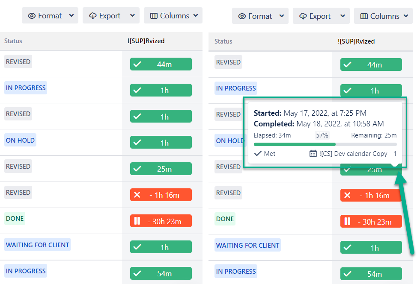Click the checkmark on the left panel's WAITING FOR CLIENT badge
The height and width of the screenshot is (284, 417).
(137, 247)
